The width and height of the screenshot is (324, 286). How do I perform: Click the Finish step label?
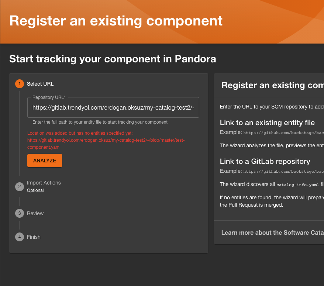pos(34,237)
